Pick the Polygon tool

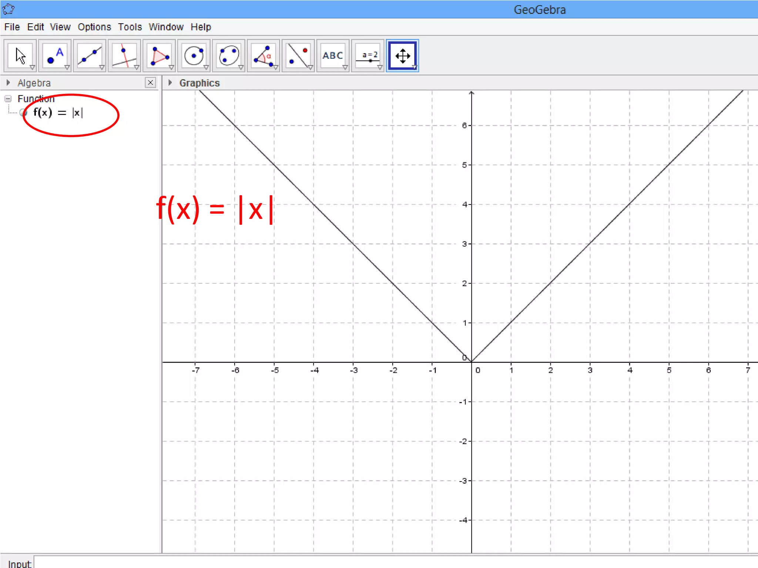[x=159, y=55]
